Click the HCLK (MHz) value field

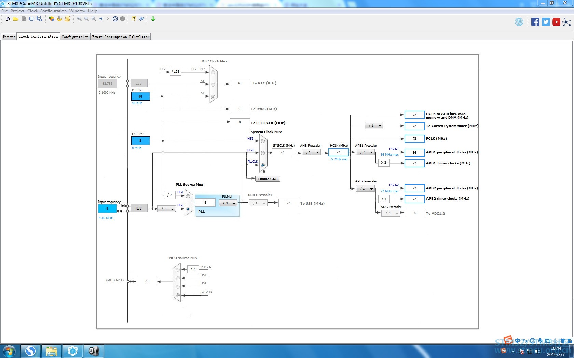[x=338, y=152]
